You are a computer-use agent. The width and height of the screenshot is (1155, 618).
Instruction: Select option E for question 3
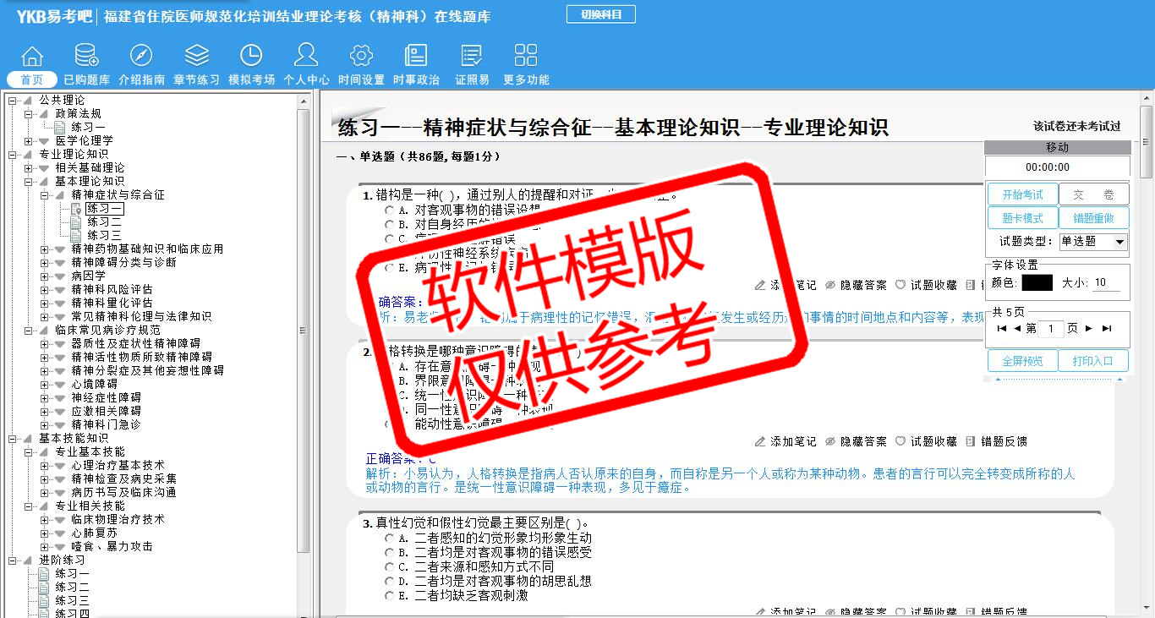click(389, 596)
